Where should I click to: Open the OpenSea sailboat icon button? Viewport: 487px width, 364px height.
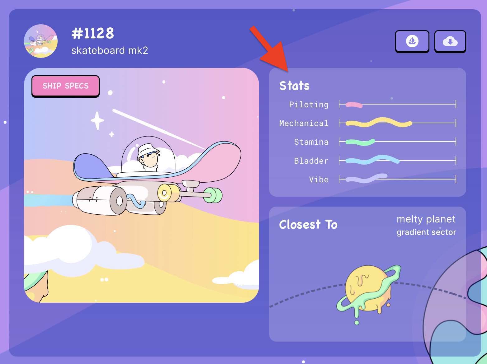coord(412,41)
